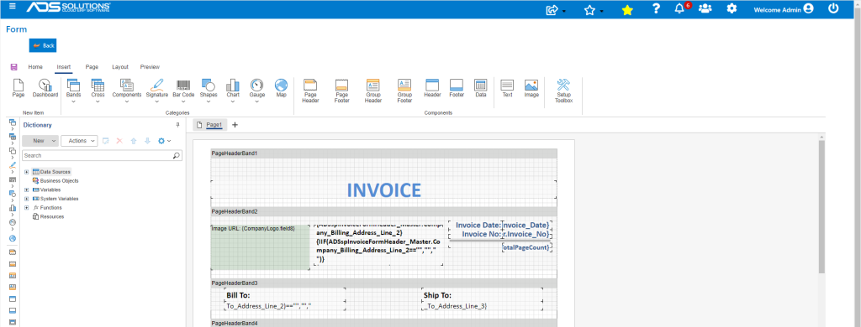Open the Layout ribbon tab
861x327 pixels.
[x=120, y=67]
